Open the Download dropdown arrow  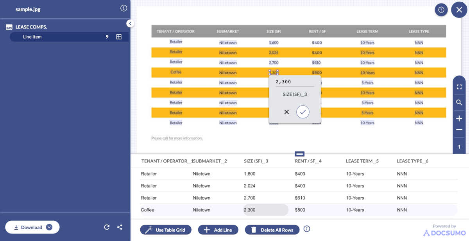[49, 227]
